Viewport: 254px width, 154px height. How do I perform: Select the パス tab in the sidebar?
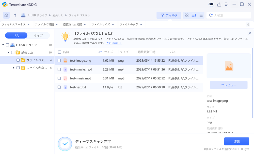tap(16, 35)
